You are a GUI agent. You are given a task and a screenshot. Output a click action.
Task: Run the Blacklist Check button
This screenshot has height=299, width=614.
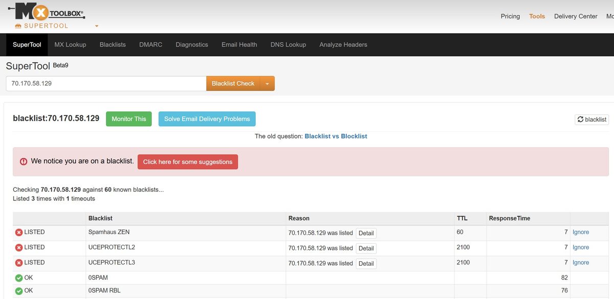pos(233,83)
